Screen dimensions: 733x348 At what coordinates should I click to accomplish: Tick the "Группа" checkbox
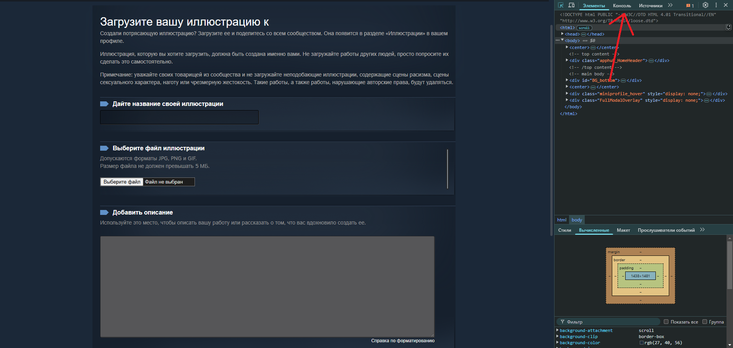(x=705, y=322)
